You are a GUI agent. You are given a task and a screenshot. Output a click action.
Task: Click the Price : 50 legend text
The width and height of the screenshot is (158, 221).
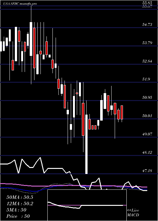(18, 216)
